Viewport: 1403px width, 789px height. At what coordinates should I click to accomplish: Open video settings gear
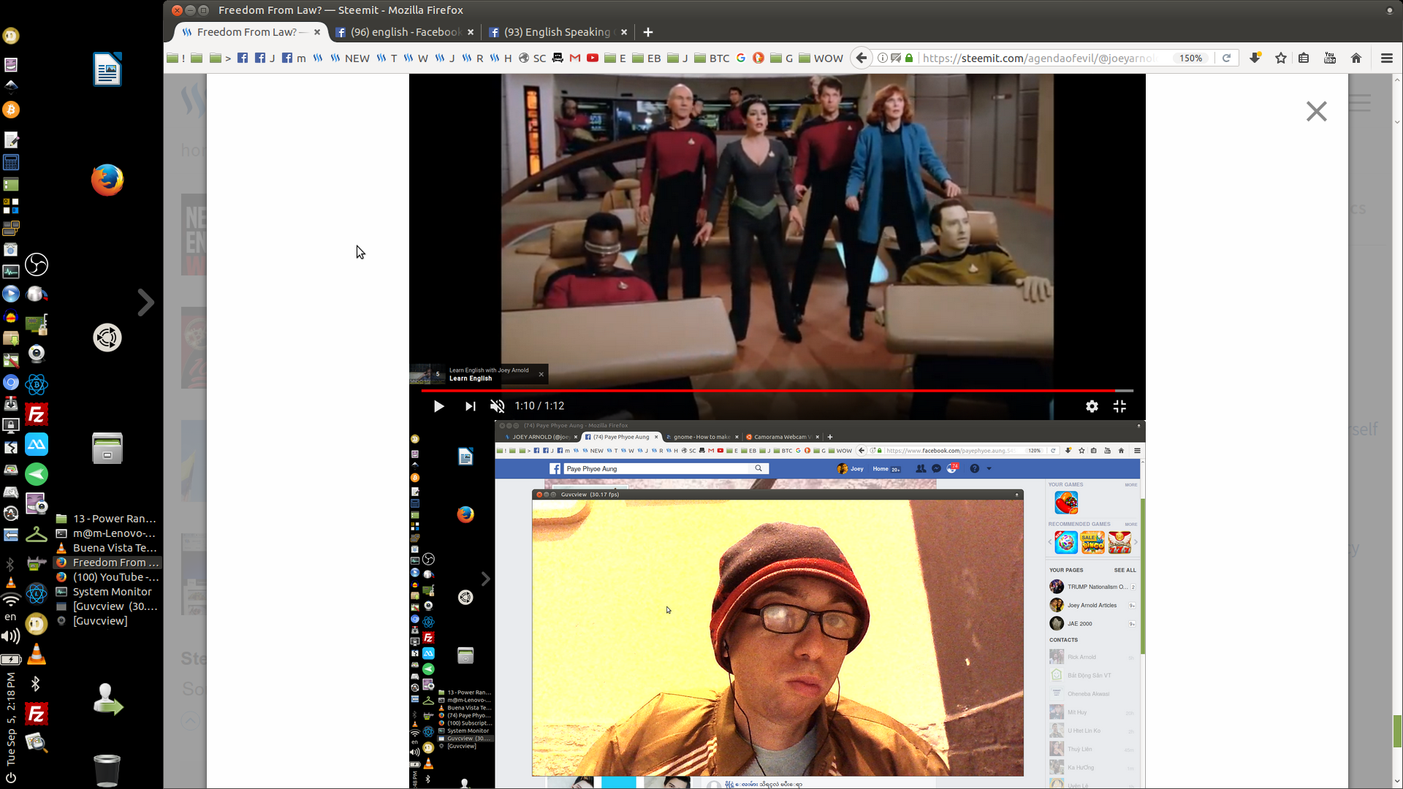(x=1092, y=406)
